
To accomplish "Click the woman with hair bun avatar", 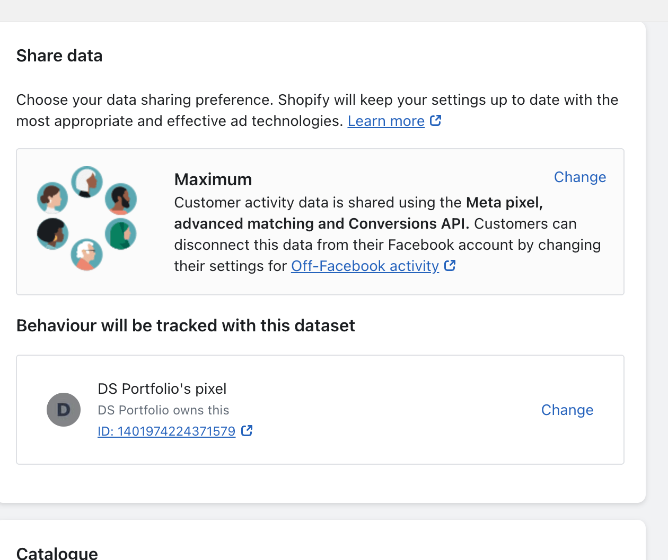I will [x=52, y=198].
